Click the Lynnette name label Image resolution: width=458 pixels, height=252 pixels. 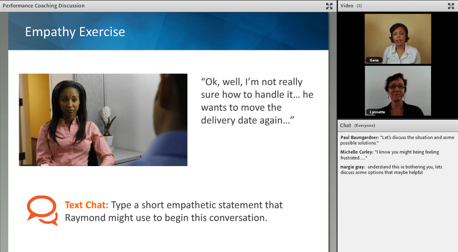(x=377, y=112)
